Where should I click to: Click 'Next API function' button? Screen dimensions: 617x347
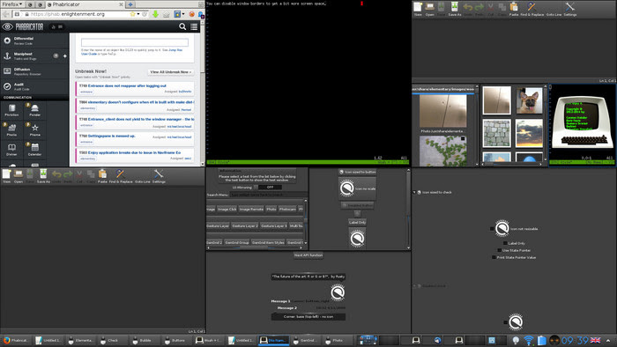[x=308, y=255]
